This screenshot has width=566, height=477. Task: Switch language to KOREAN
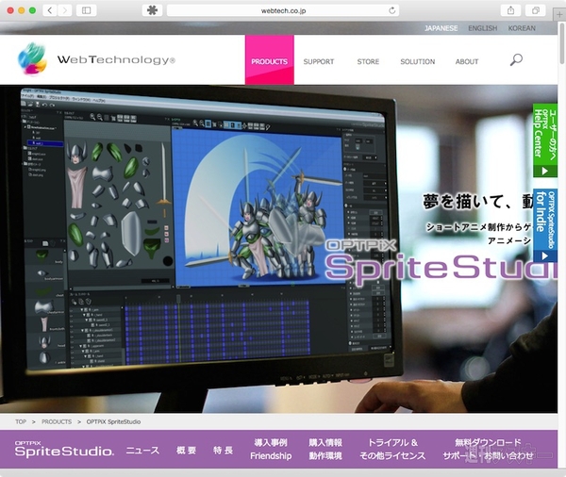(x=522, y=28)
